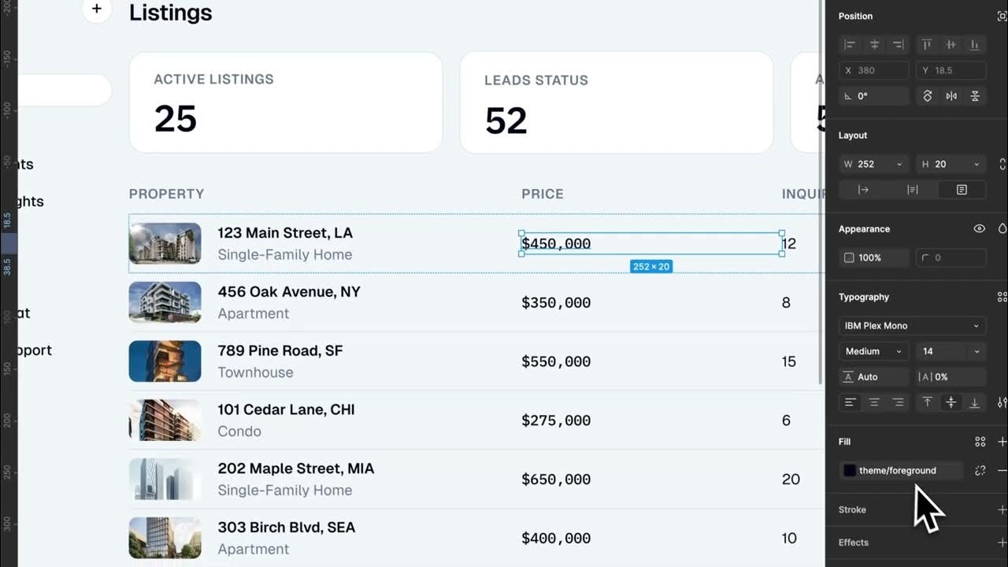
Task: Select fixed size text resizing option
Action: (962, 190)
